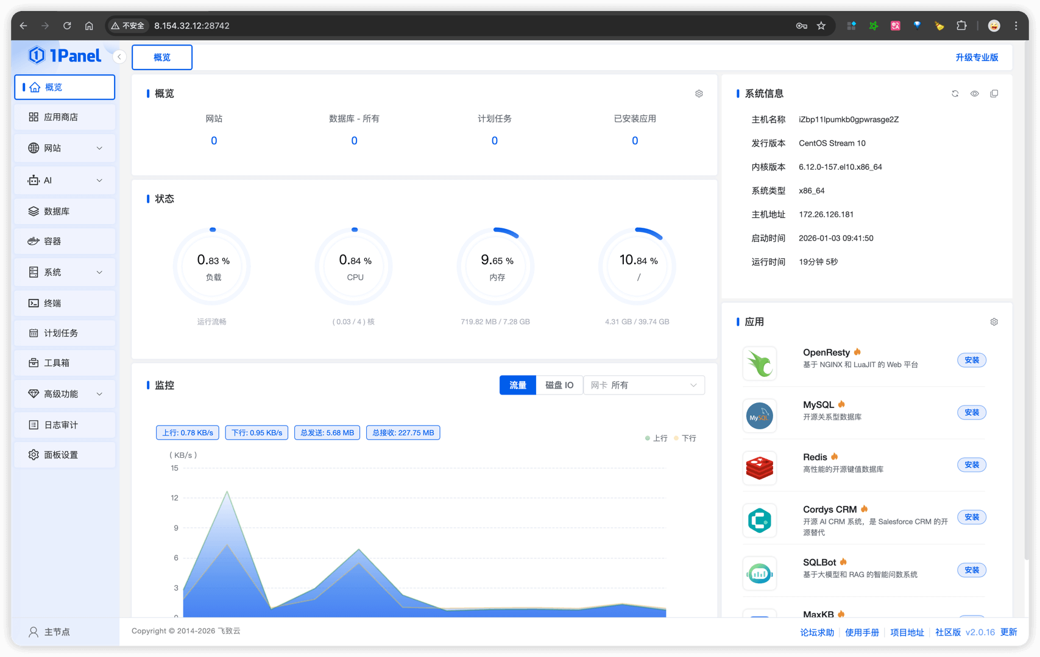This screenshot has width=1040, height=657.
Task: Collapse the sidebar with the arrow button
Action: coord(119,57)
